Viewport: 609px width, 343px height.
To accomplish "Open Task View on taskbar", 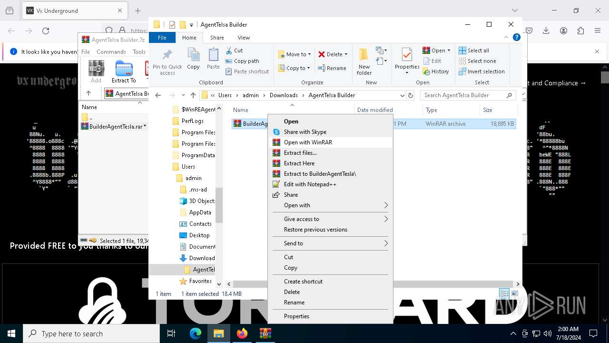I will pyautogui.click(x=171, y=333).
